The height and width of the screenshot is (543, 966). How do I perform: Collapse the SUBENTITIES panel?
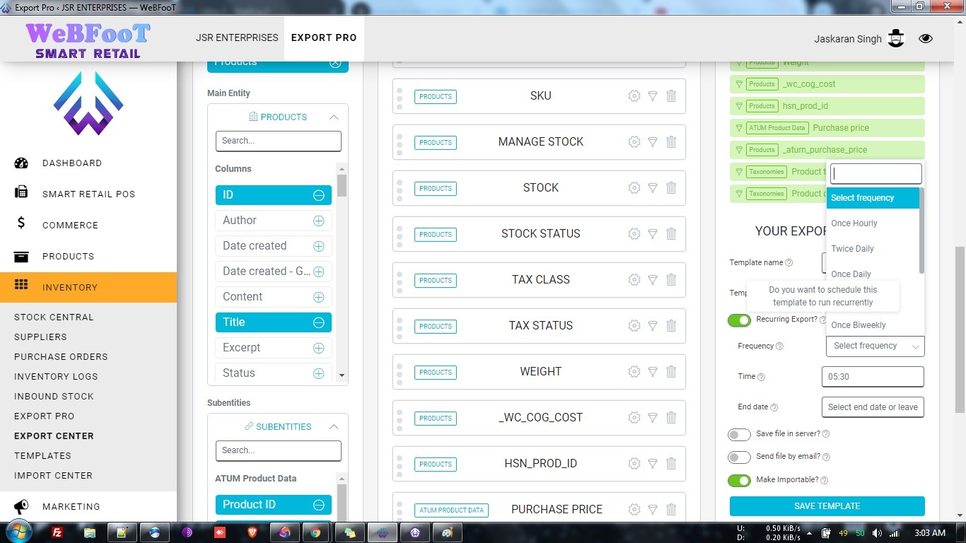click(x=334, y=427)
